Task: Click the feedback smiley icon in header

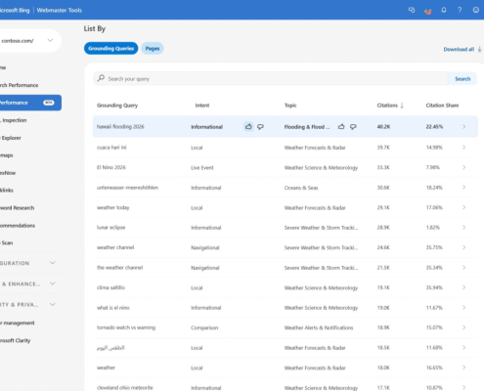Action: pos(476,10)
